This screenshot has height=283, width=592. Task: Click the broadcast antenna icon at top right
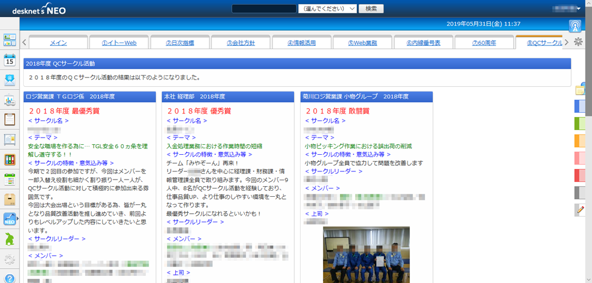tap(575, 26)
